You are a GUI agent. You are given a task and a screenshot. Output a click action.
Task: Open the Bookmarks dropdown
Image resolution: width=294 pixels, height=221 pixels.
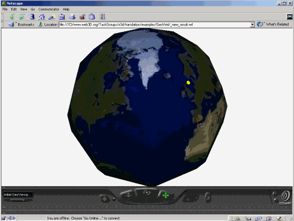tap(23, 24)
